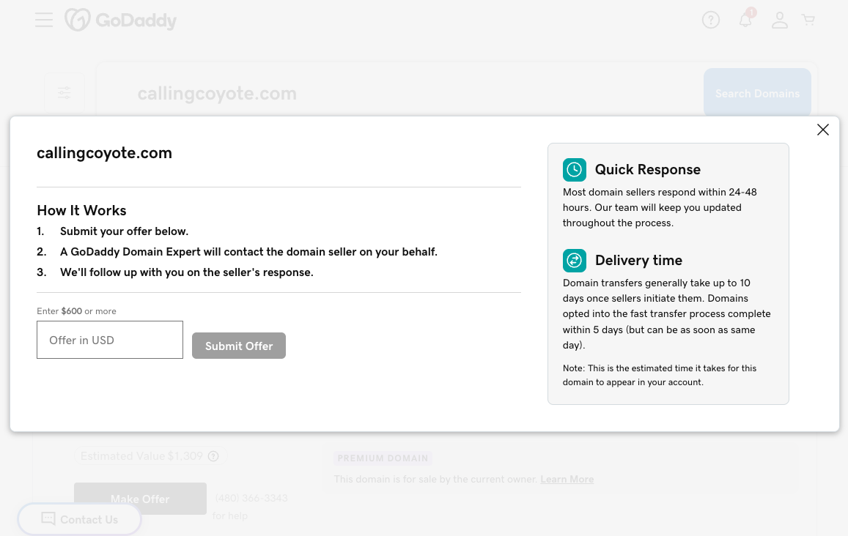
Task: View notifications via the bell icon
Action: [x=745, y=20]
